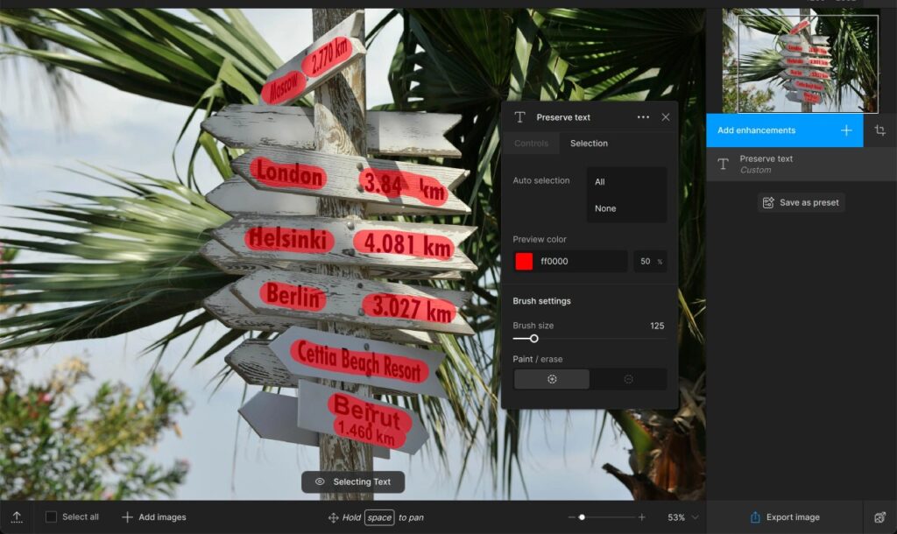This screenshot has height=534, width=897.
Task: Click the upload icon at bottom left
Action: coord(17,517)
